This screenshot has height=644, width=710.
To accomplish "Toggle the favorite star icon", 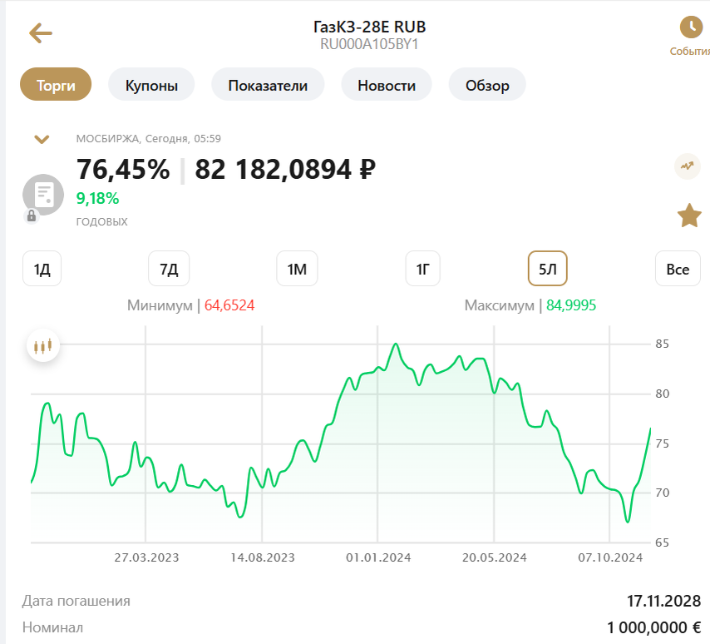I will pos(689,215).
